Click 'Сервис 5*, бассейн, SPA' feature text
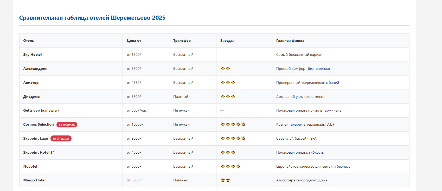 pos(296,138)
